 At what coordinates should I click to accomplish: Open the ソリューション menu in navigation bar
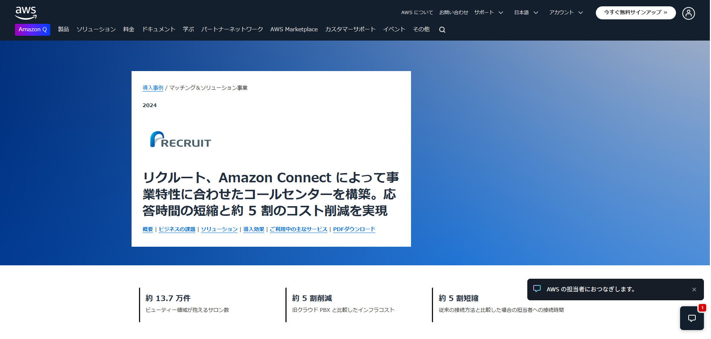coord(96,29)
